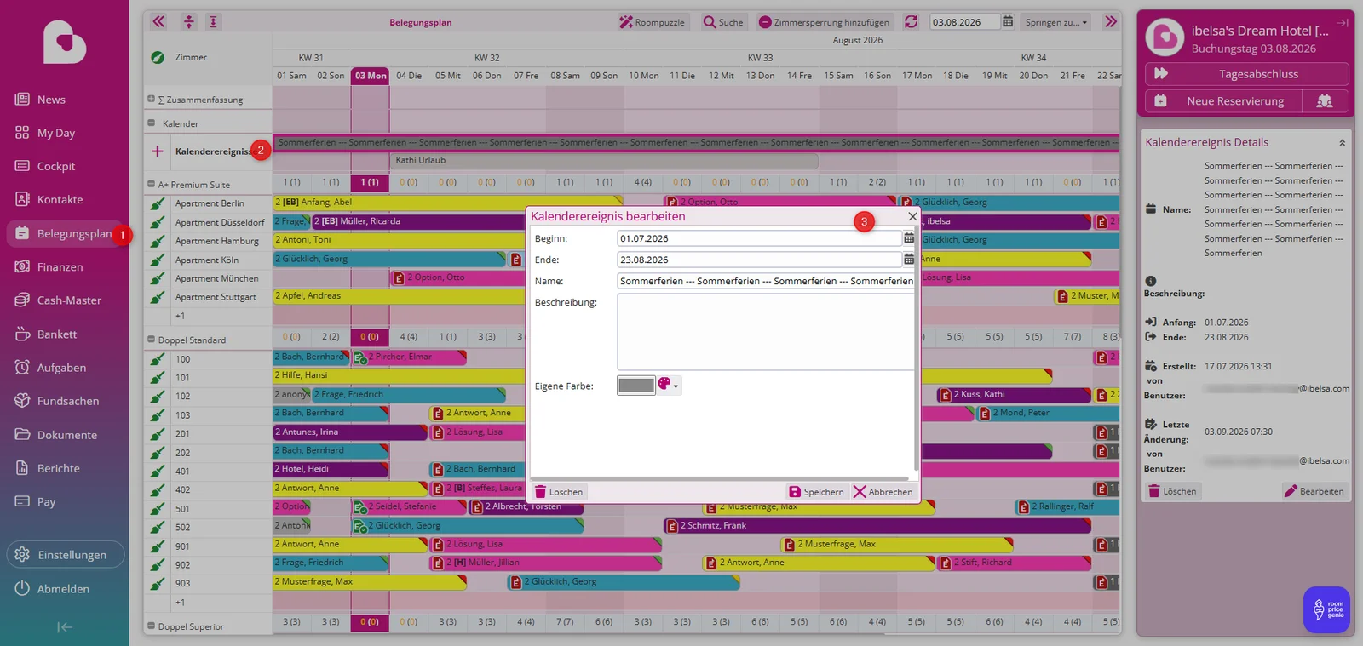The image size is (1363, 646).
Task: Click the expand-rows-height toolbar icon
Action: pos(214,22)
